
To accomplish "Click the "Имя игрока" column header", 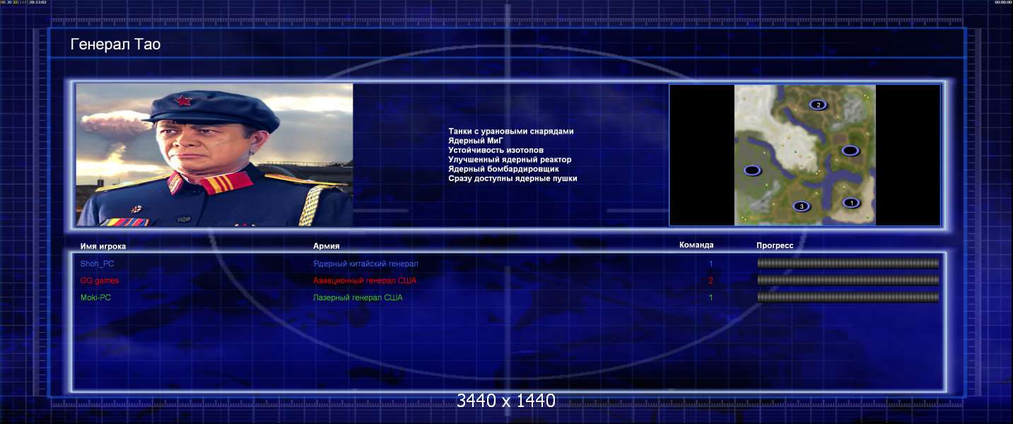I will click(103, 247).
